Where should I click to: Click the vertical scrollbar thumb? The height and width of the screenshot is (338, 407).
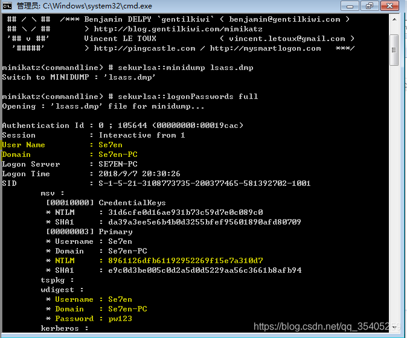394,50
